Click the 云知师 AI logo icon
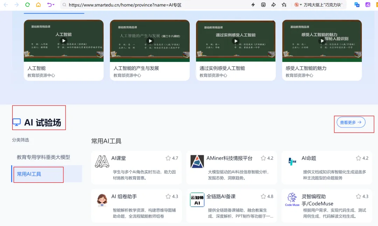The image size is (378, 226). click(x=197, y=200)
